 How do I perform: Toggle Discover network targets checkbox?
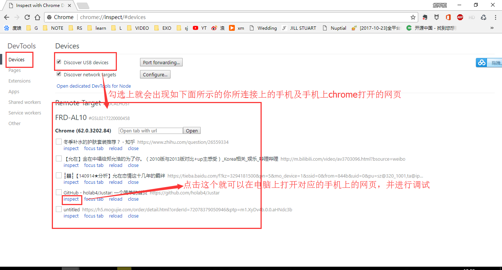point(59,74)
